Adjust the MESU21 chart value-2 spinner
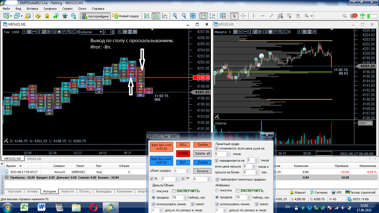379x213 pixels. coord(113,32)
